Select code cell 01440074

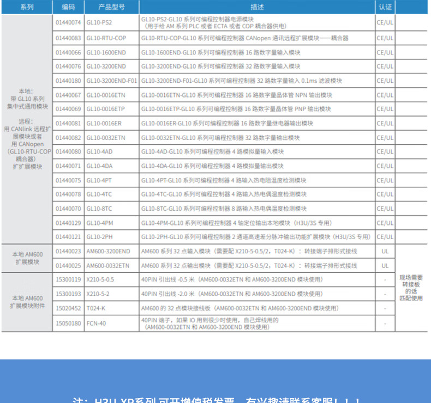(68, 22)
